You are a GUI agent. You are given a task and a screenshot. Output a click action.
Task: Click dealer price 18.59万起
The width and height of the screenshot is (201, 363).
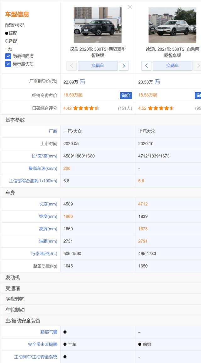(73, 95)
